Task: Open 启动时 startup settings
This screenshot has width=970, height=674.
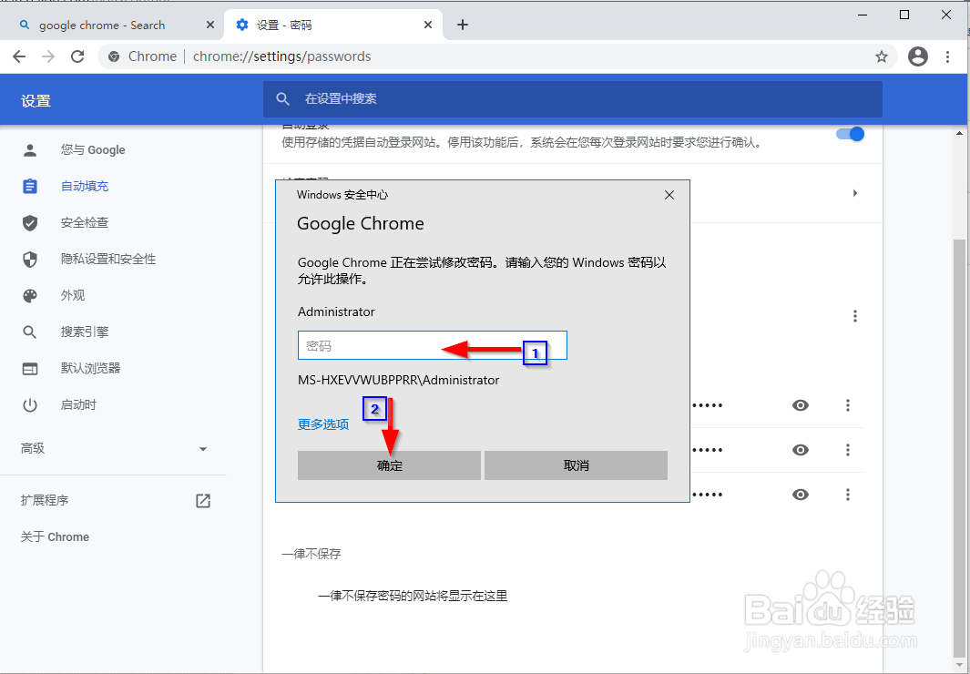Action: click(78, 405)
